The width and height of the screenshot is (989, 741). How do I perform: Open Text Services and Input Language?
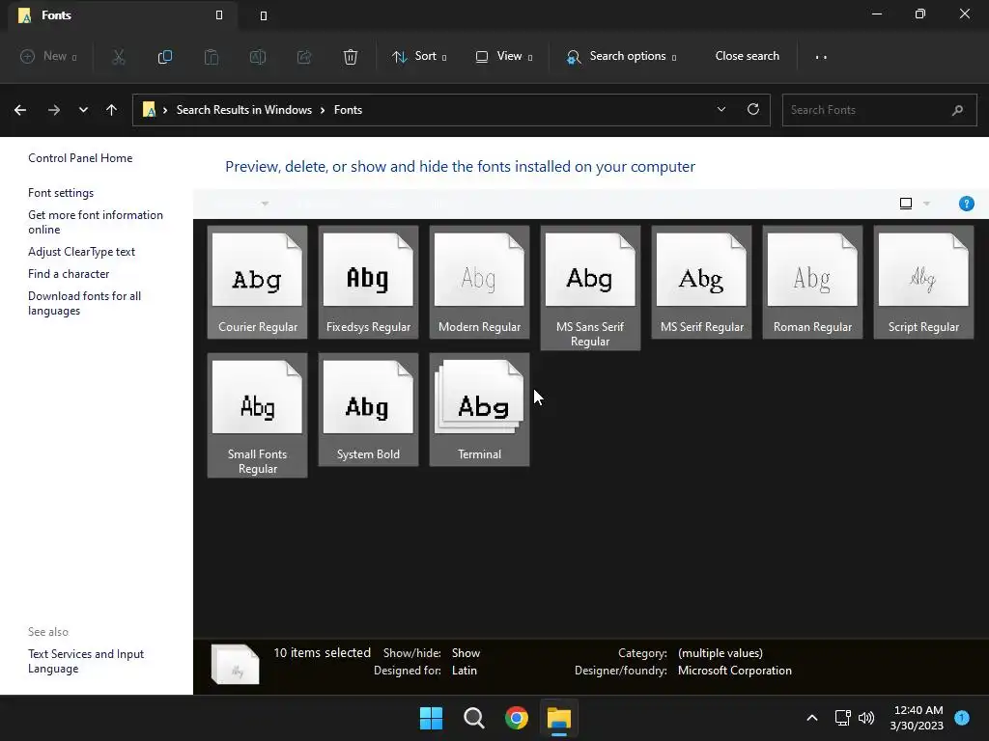pos(86,661)
